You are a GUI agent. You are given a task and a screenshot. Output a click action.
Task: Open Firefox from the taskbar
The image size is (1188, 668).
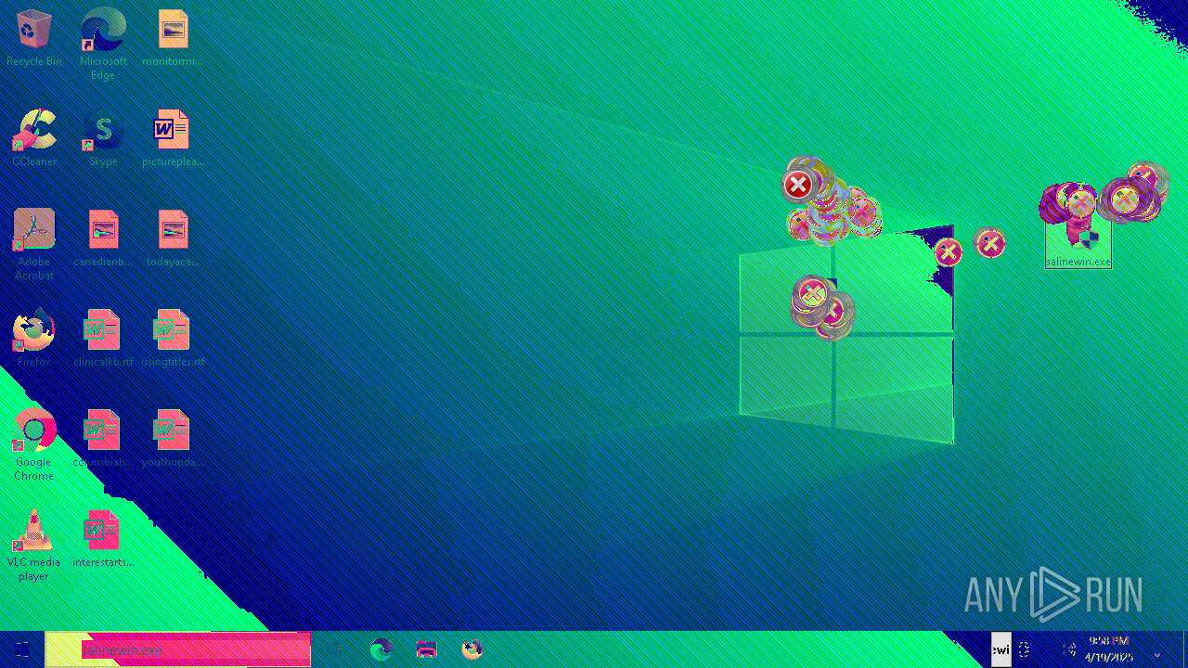(471, 649)
